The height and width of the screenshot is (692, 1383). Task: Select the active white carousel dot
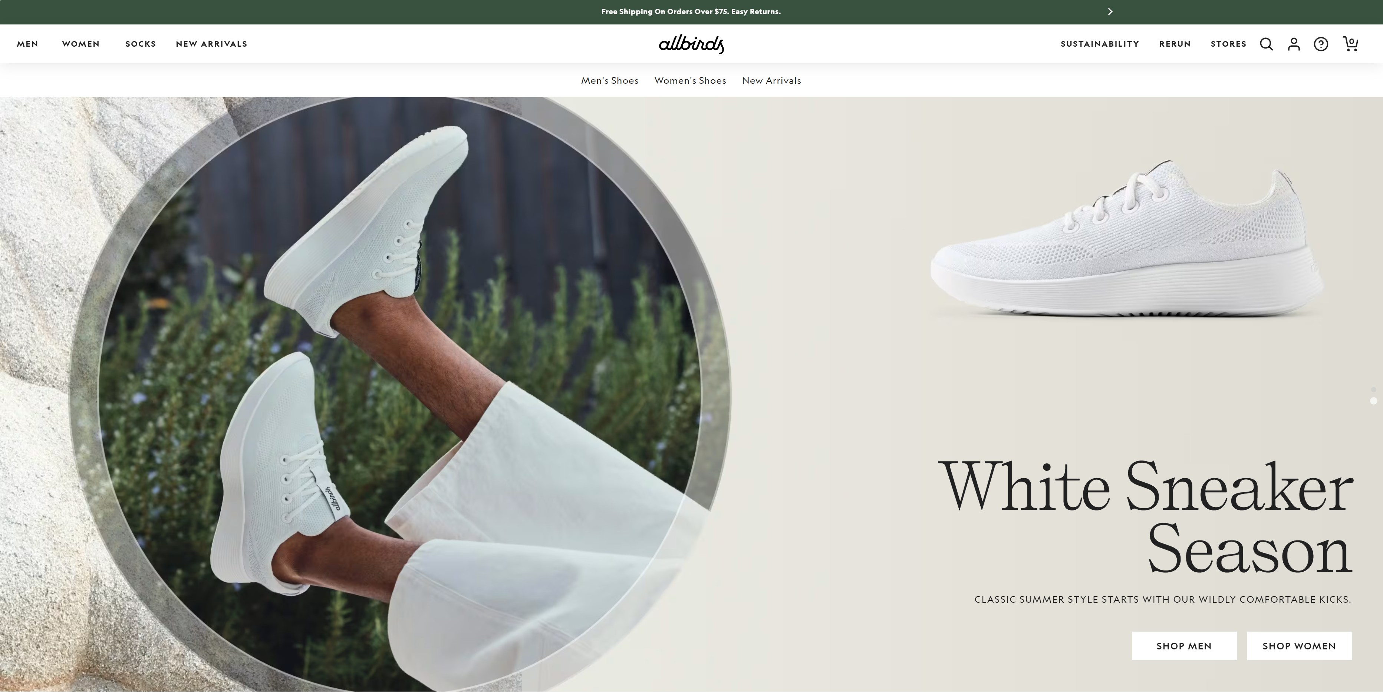point(1373,401)
